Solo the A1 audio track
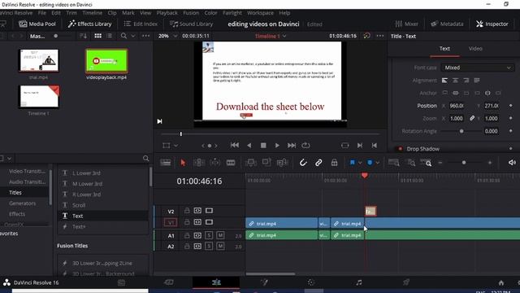Viewport: 520px width, 293px height. (209, 235)
